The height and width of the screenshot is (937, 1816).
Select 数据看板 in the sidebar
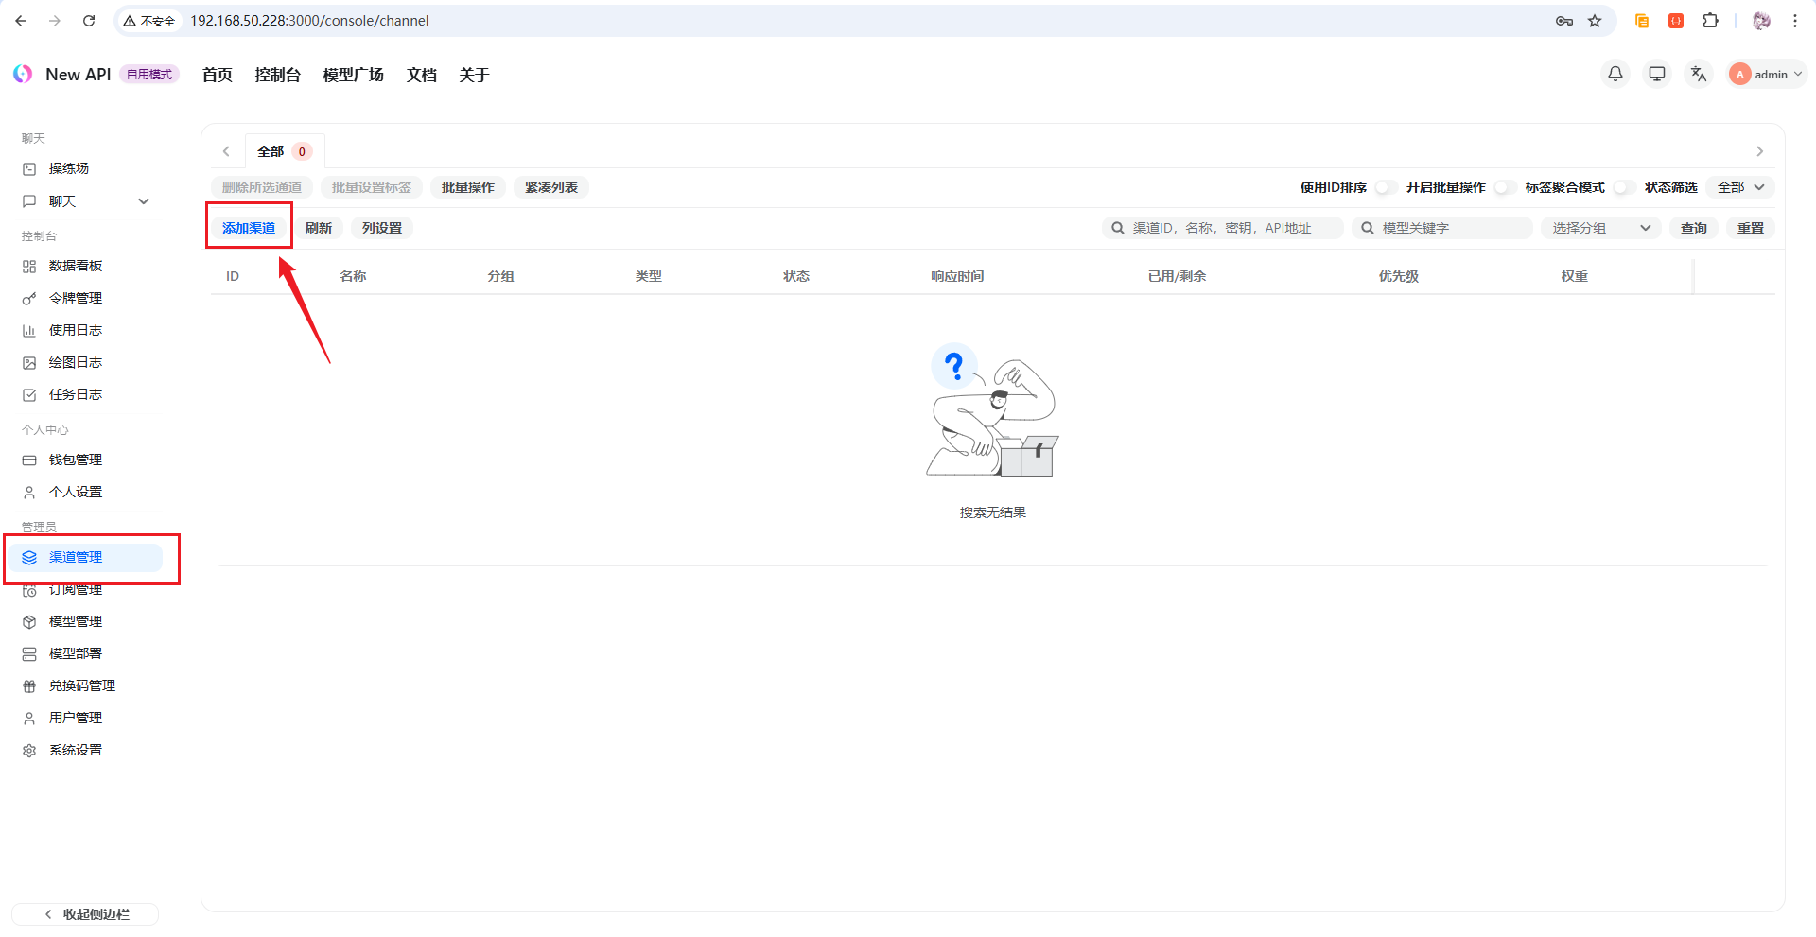pyautogui.click(x=78, y=266)
